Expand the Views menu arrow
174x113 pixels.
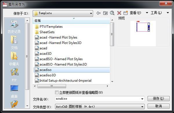pyautogui.click(x=147, y=13)
